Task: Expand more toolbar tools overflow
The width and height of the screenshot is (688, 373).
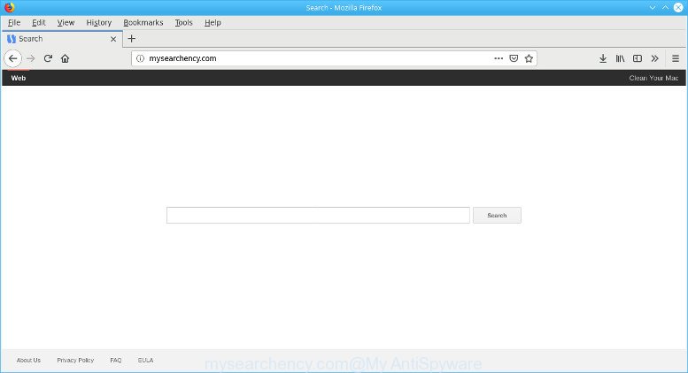Action: tap(654, 58)
